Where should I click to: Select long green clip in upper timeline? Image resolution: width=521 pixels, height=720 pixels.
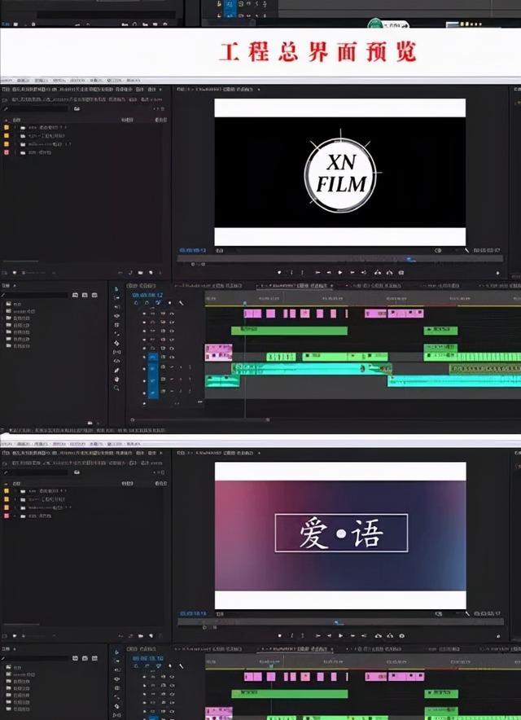[289, 331]
